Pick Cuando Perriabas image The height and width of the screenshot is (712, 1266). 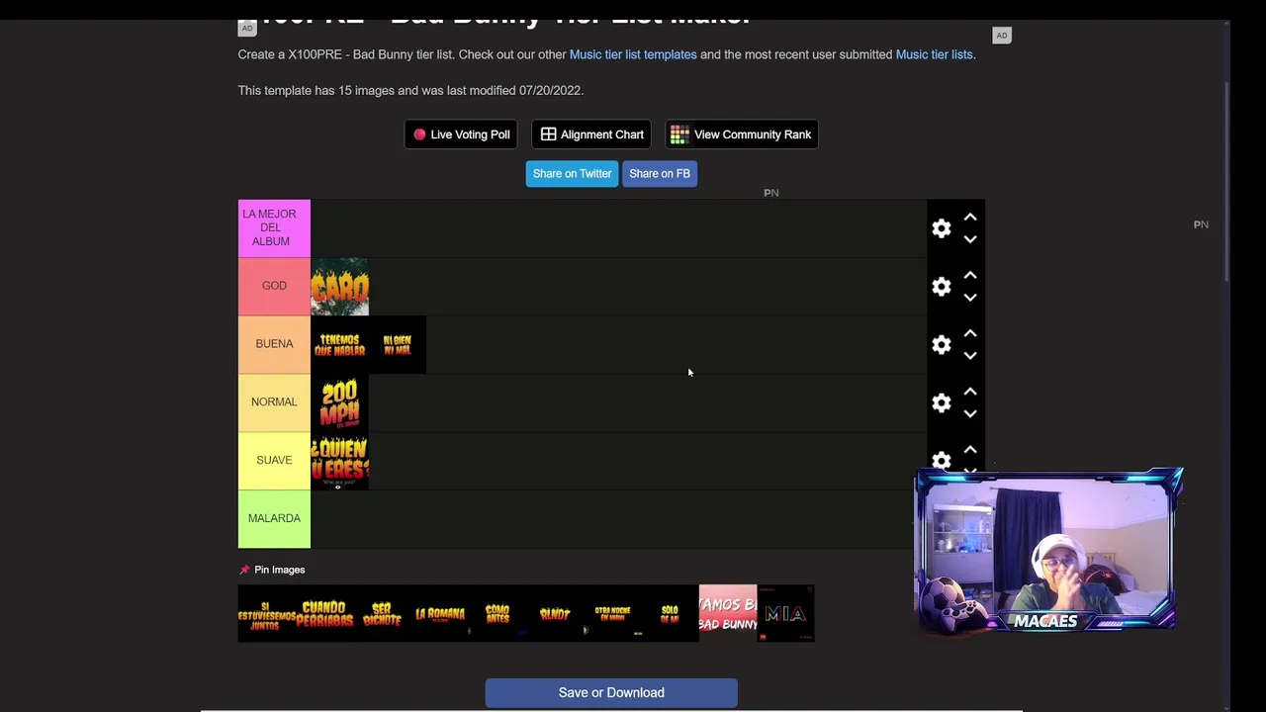[324, 614]
